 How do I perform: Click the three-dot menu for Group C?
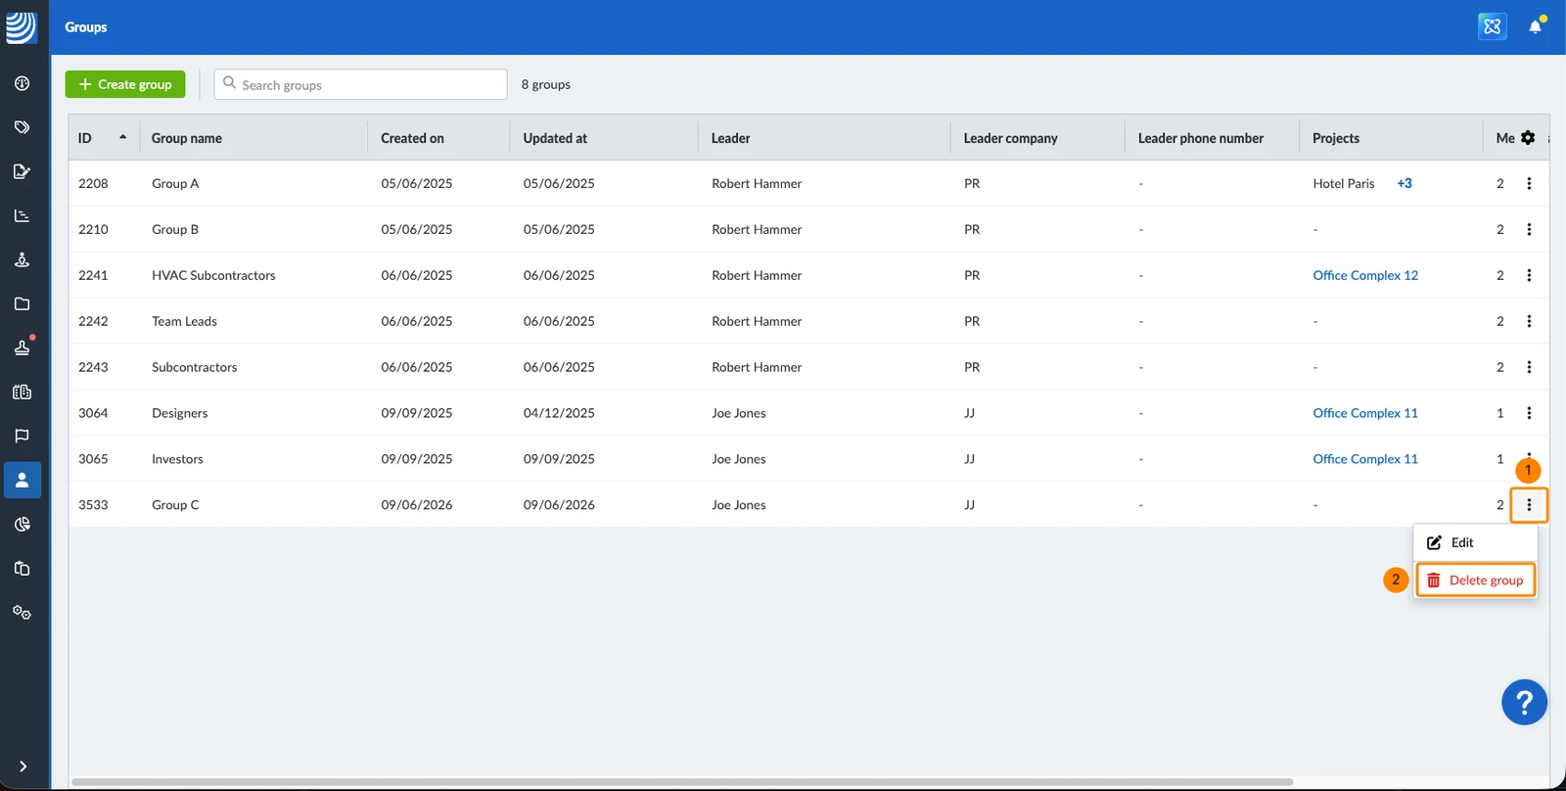click(x=1529, y=505)
